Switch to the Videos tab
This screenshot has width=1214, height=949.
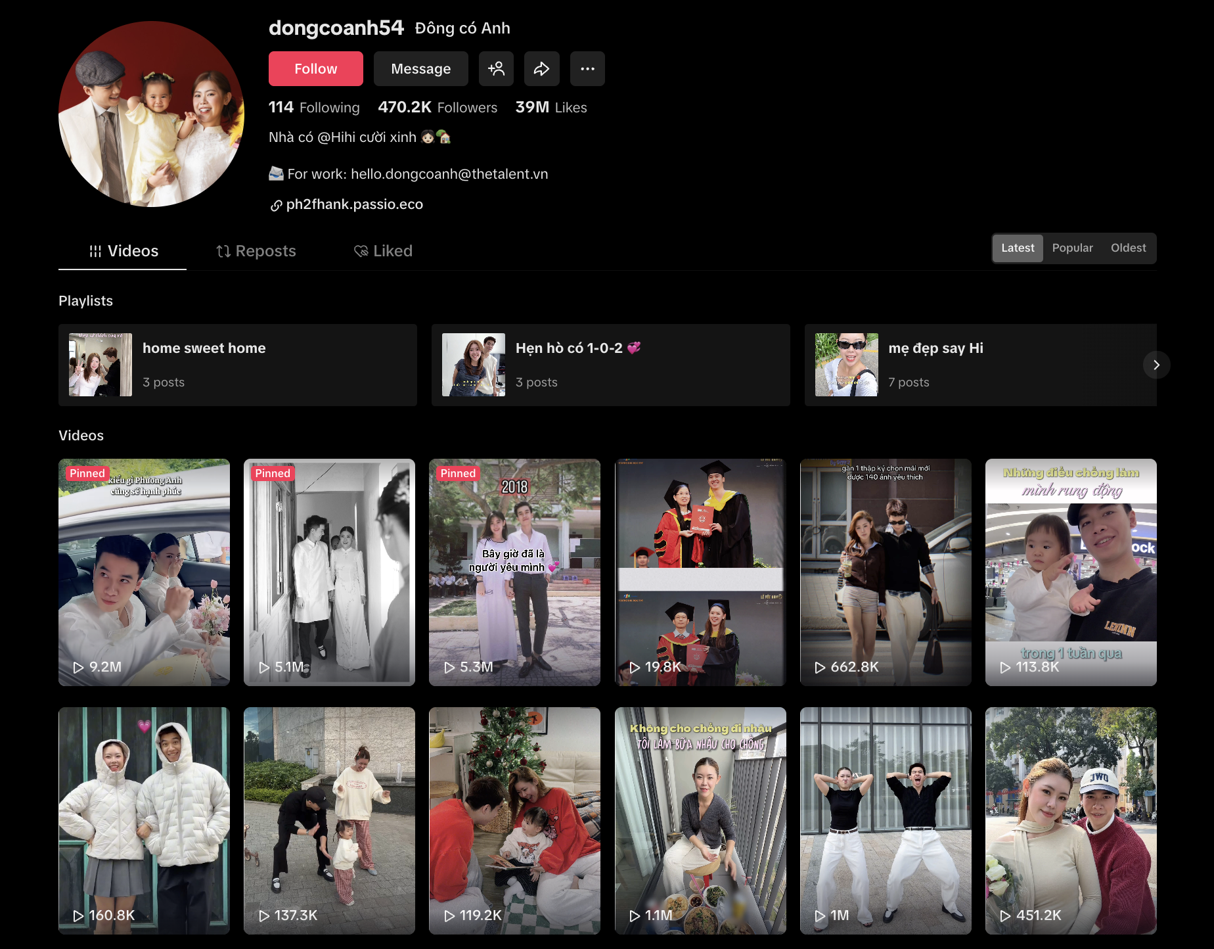(x=123, y=251)
